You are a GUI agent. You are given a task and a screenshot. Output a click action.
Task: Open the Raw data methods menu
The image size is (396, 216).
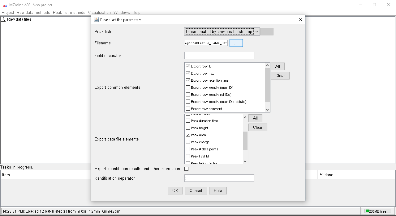click(33, 13)
